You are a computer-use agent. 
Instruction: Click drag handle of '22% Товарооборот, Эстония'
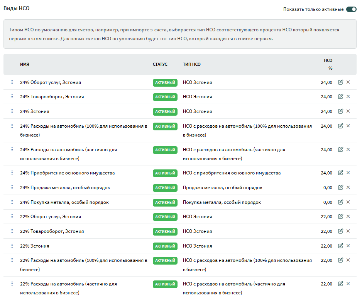(x=12, y=231)
